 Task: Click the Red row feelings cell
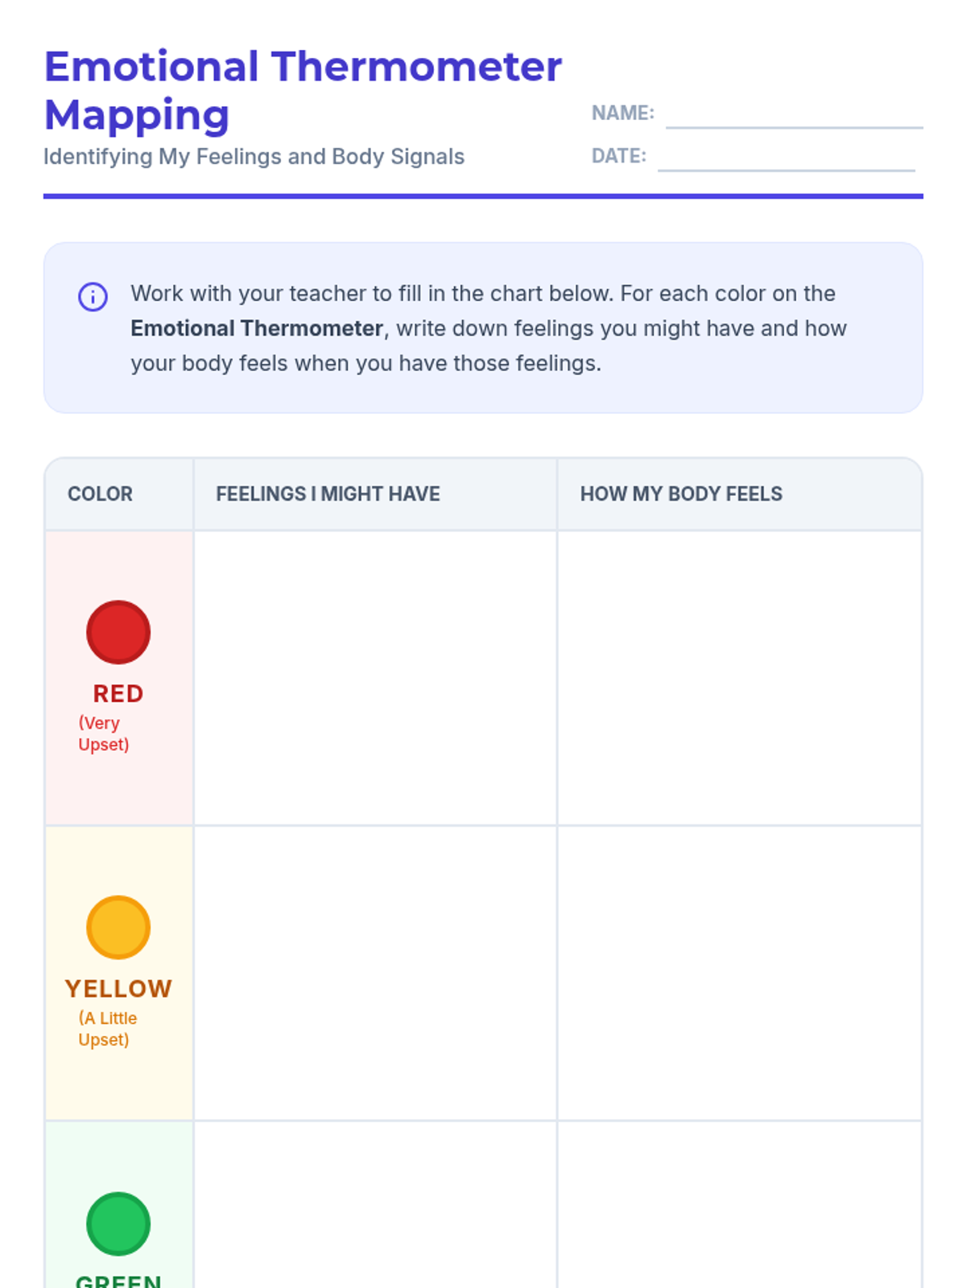(x=375, y=678)
